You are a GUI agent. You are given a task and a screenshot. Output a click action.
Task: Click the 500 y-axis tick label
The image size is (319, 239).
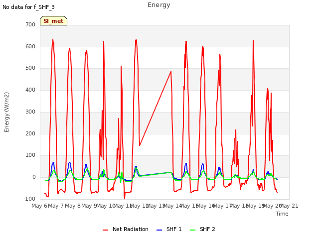(30, 68)
